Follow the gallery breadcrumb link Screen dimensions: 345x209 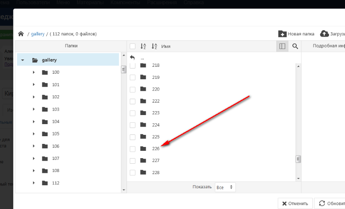38,34
